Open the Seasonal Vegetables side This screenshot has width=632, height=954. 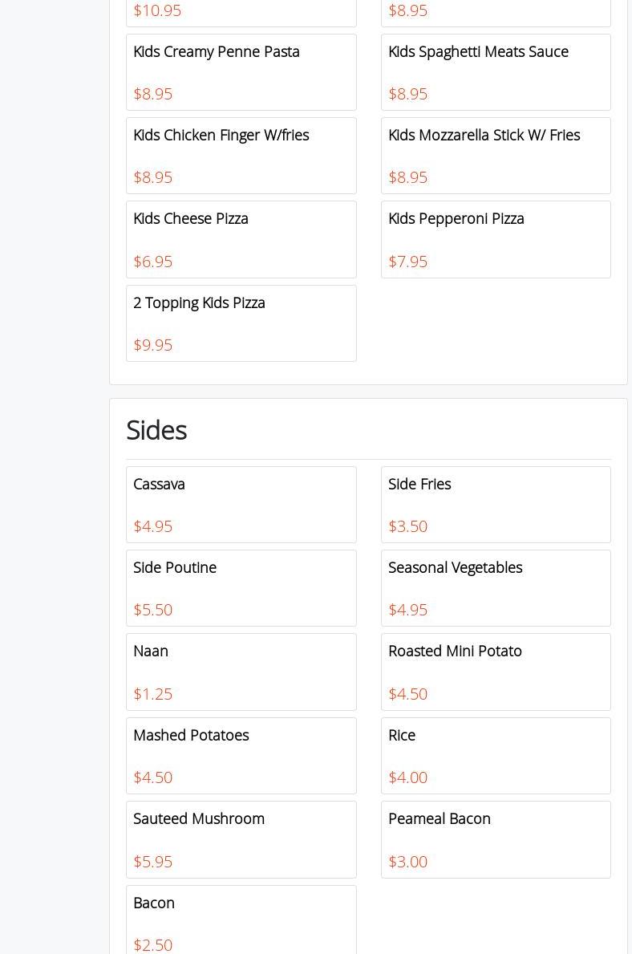point(495,588)
